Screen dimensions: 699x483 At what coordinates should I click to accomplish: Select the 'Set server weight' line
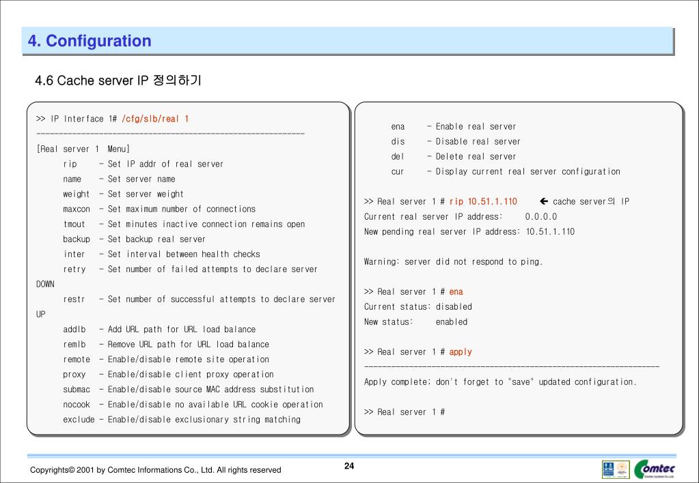pos(123,194)
